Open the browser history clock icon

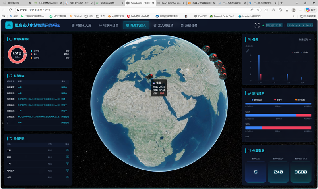pyautogui.click(x=280, y=10)
